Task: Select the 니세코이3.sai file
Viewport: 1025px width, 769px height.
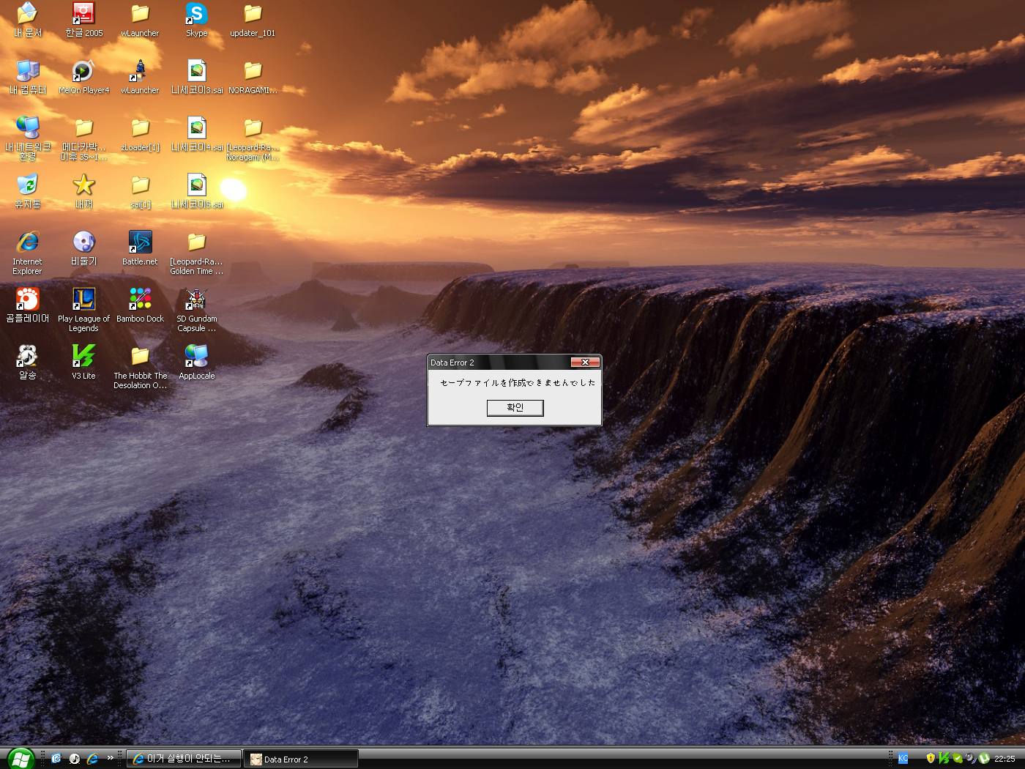Action: [x=196, y=71]
